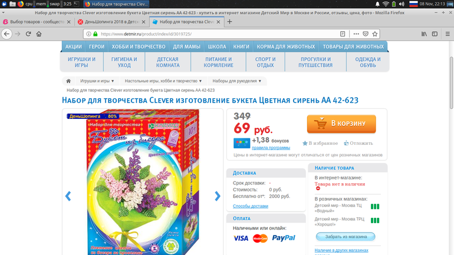Show next product image with right arrow
454x255 pixels.
pos(218,196)
